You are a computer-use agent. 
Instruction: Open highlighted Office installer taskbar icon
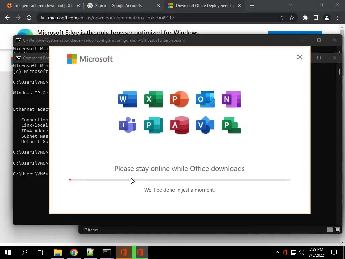140,252
